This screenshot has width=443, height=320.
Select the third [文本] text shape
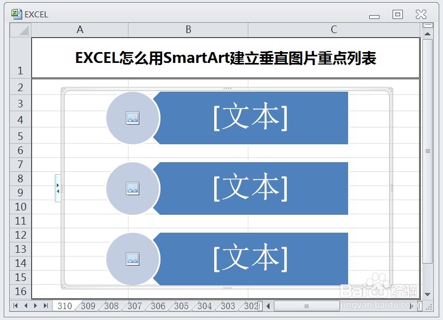click(x=251, y=259)
